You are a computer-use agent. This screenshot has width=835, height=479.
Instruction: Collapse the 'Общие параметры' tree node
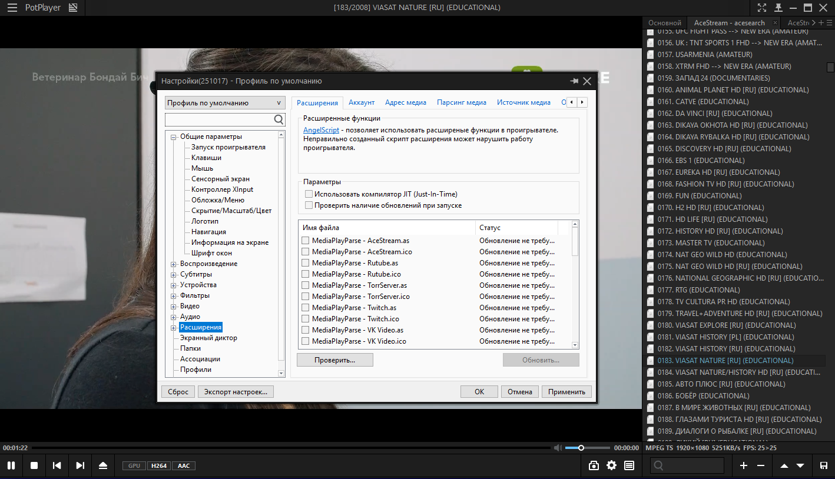point(174,137)
